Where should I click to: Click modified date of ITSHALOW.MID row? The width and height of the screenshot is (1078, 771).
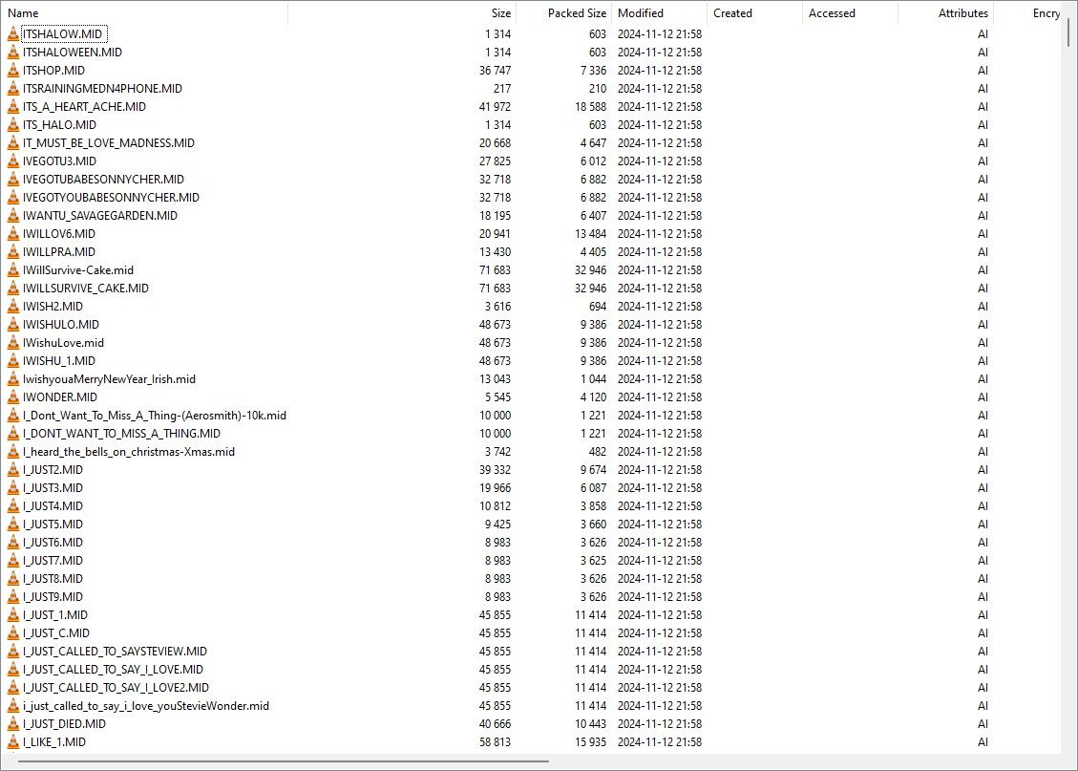[660, 33]
